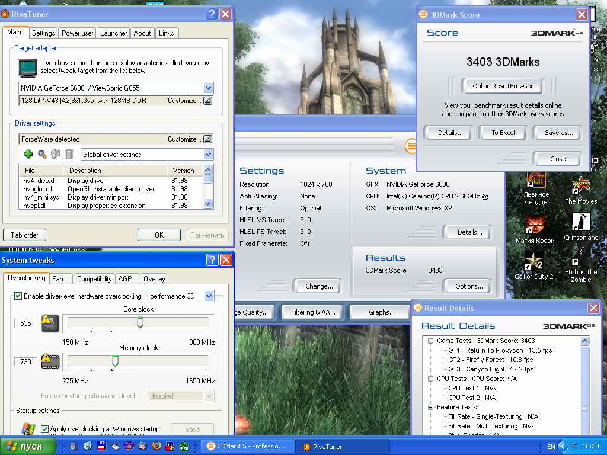Open the пуск Start button
Screen dimensions: 607x455
click(27, 446)
